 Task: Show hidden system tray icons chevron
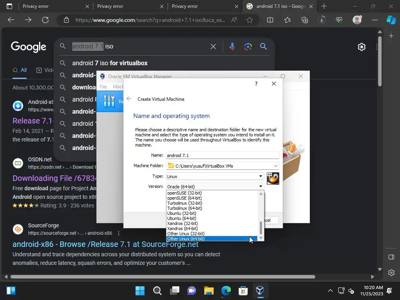coord(330,291)
